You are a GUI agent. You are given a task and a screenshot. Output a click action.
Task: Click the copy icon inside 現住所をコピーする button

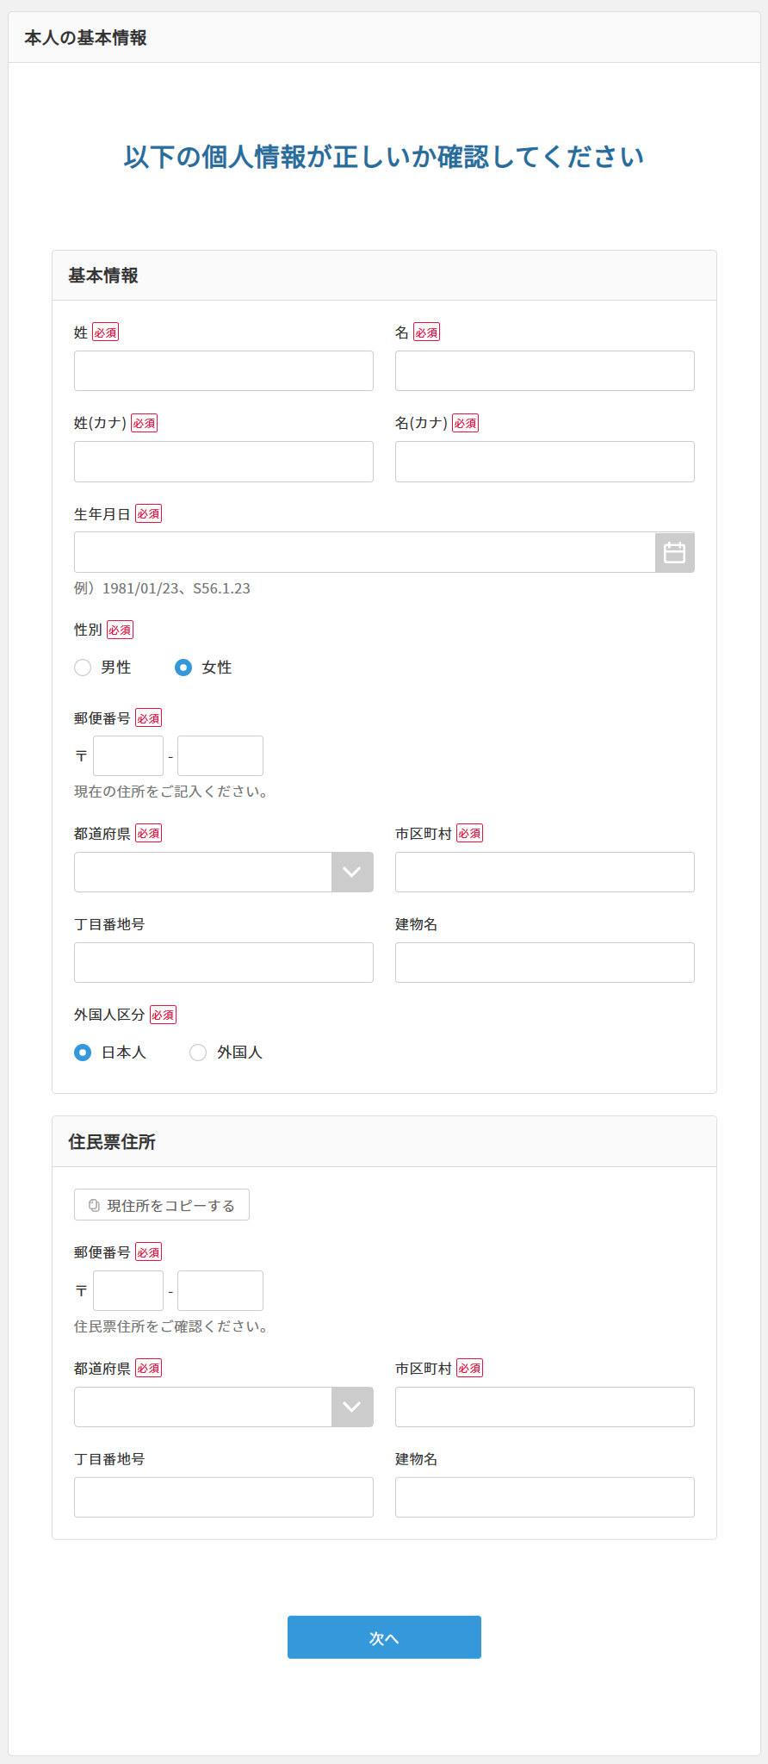pos(95,1204)
